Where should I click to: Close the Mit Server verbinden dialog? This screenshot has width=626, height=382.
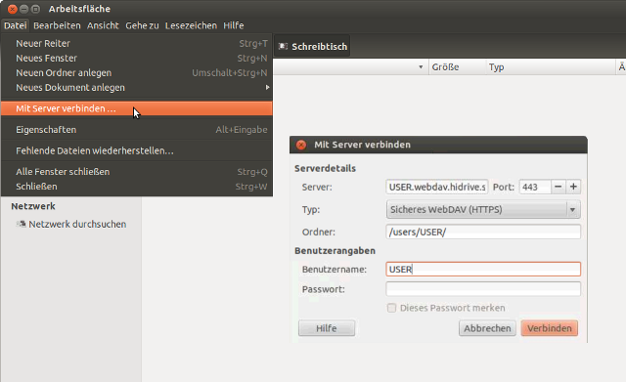point(301,145)
